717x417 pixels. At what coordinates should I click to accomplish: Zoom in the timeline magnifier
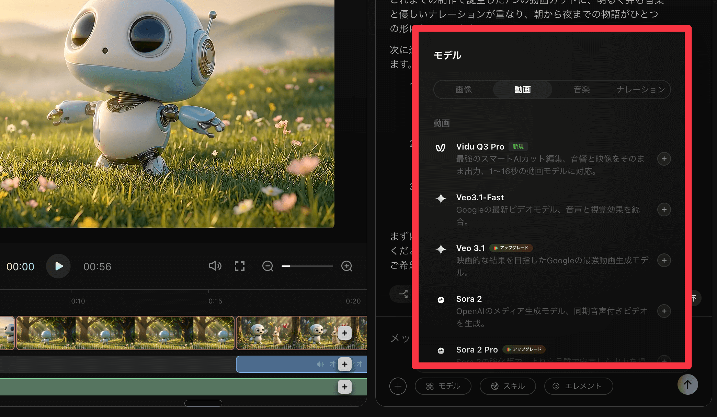(346, 266)
